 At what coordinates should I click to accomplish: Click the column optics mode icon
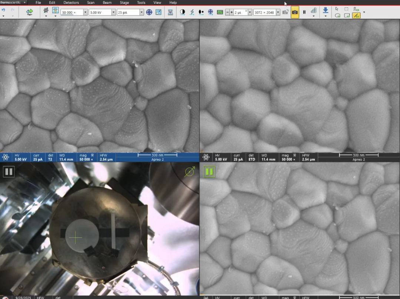tap(55, 10)
